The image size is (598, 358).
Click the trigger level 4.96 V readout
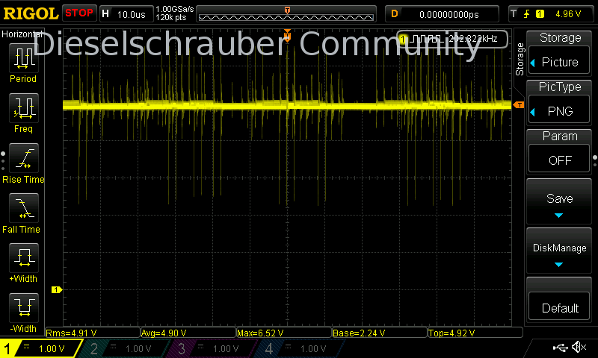568,14
